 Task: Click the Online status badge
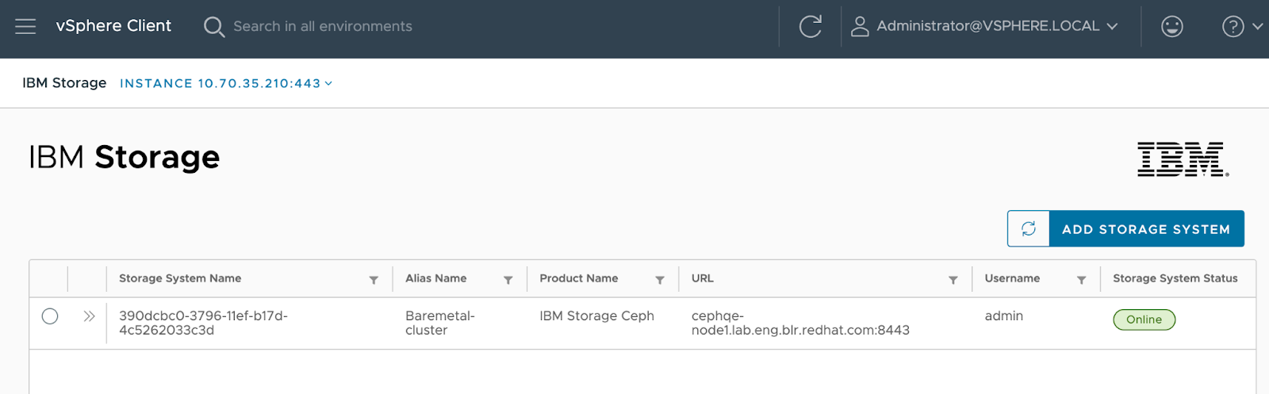tap(1144, 319)
